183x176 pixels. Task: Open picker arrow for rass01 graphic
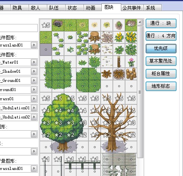[x=34, y=99]
